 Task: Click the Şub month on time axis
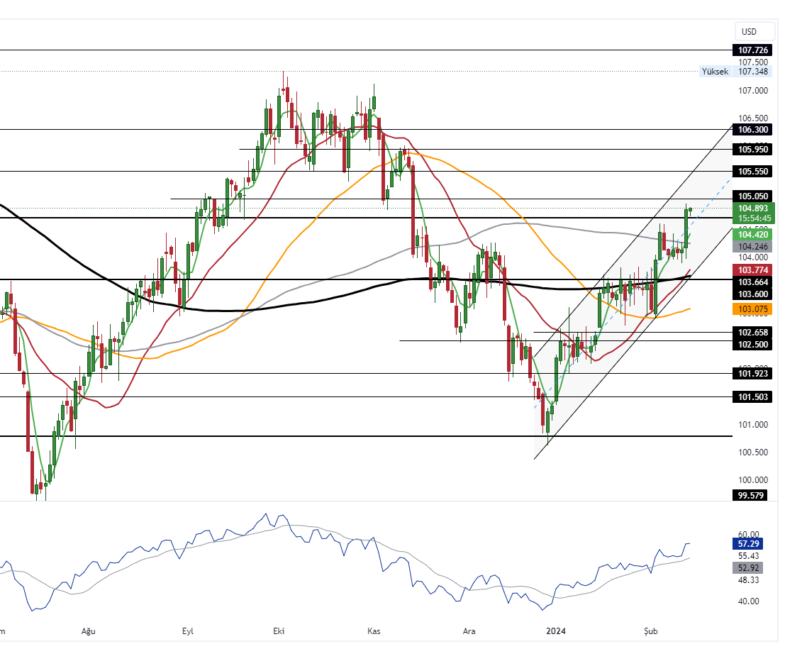pos(651,631)
